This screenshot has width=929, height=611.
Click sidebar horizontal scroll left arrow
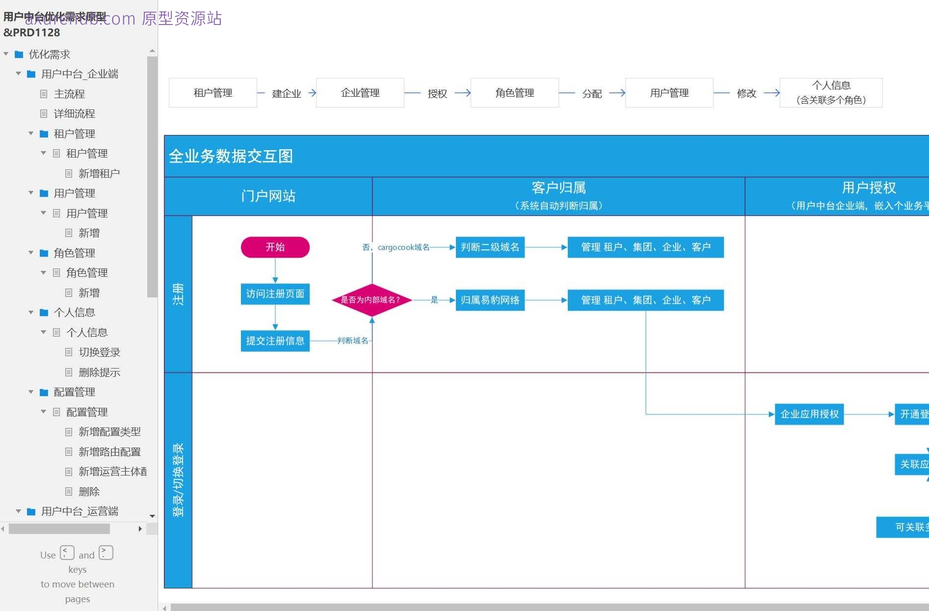point(3,529)
